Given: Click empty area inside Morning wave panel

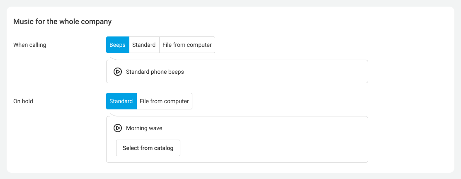Looking at the screenshot, I should 282,133.
